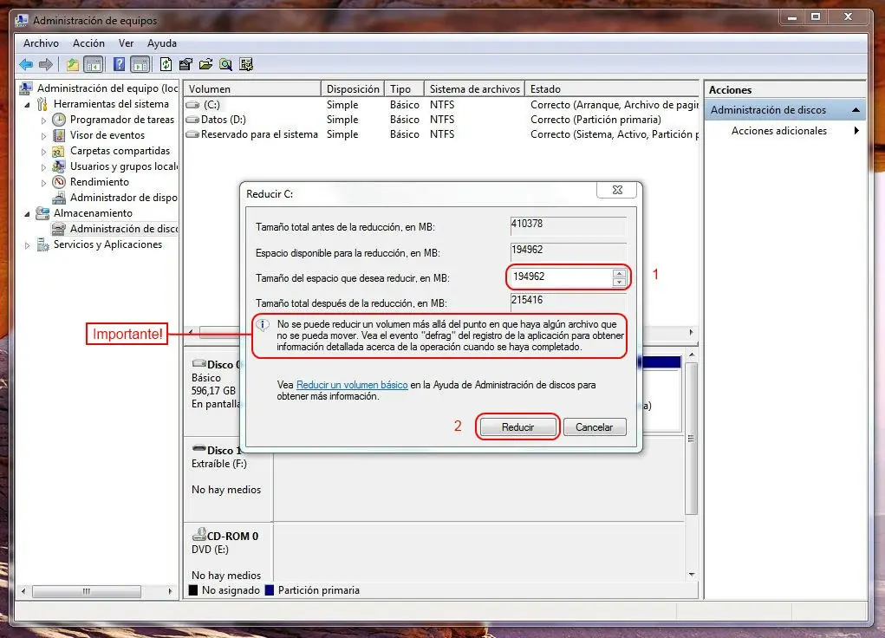Increase shrink size with the up spinner arrow
Screen dimensions: 885x638
tap(619, 273)
